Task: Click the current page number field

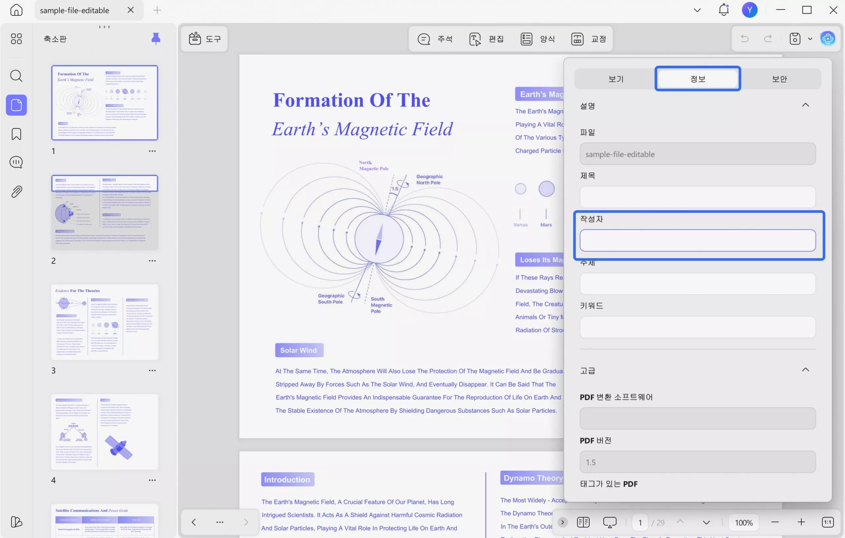Action: (640, 522)
